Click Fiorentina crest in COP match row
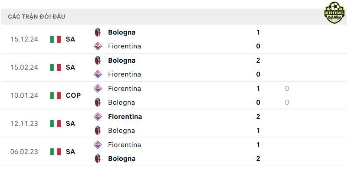347x173 pixels. click(x=98, y=89)
